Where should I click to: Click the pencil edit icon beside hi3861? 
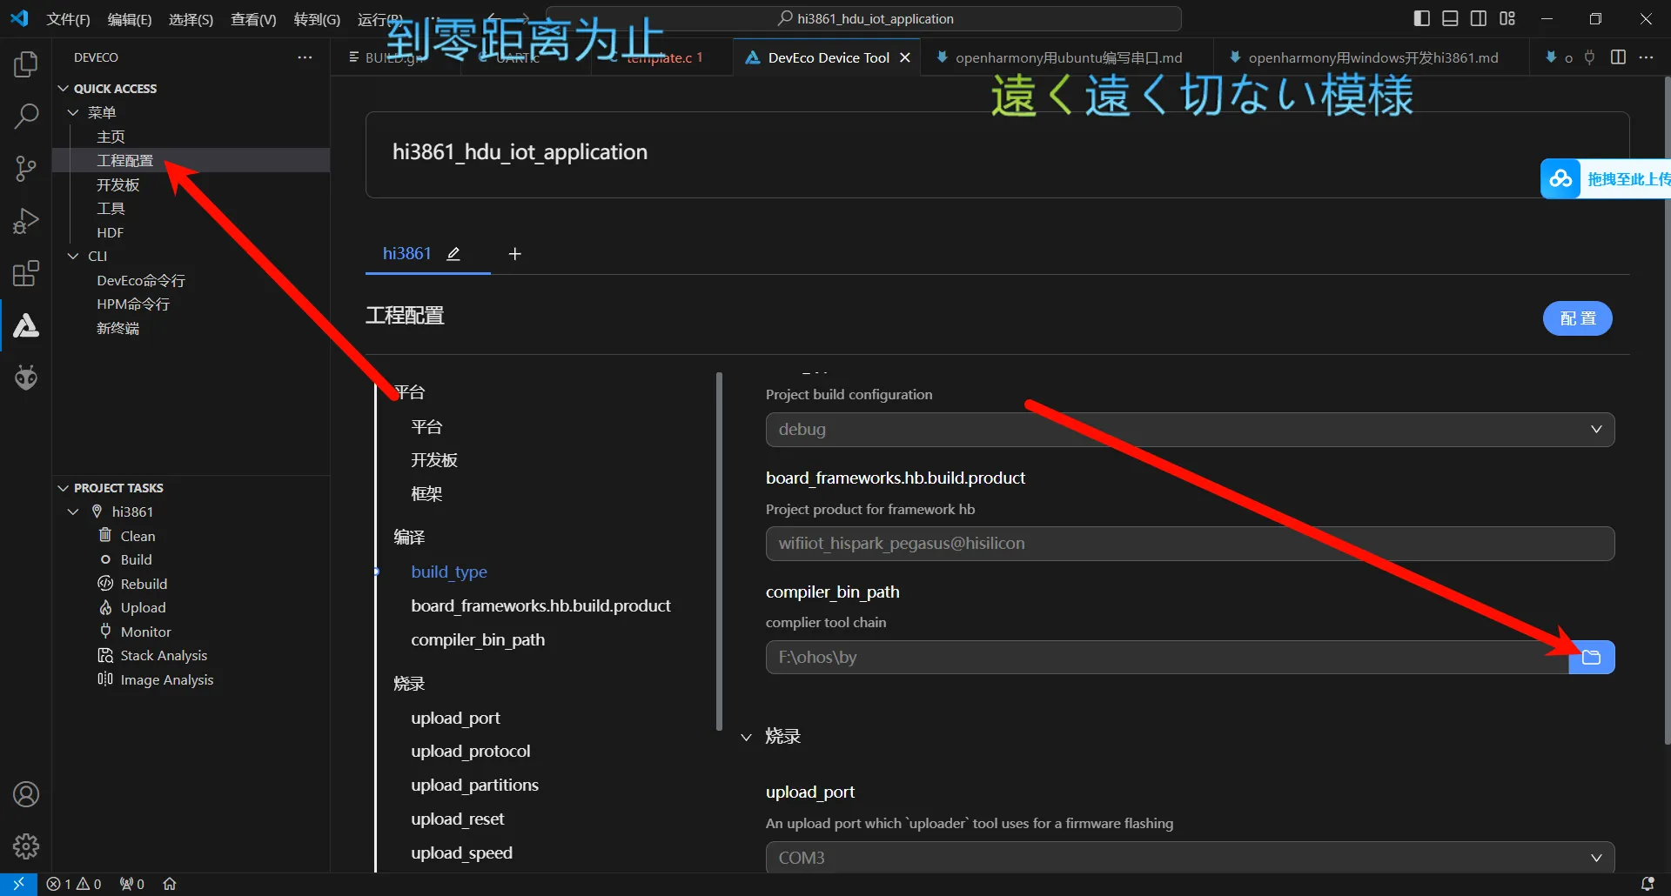tap(453, 254)
